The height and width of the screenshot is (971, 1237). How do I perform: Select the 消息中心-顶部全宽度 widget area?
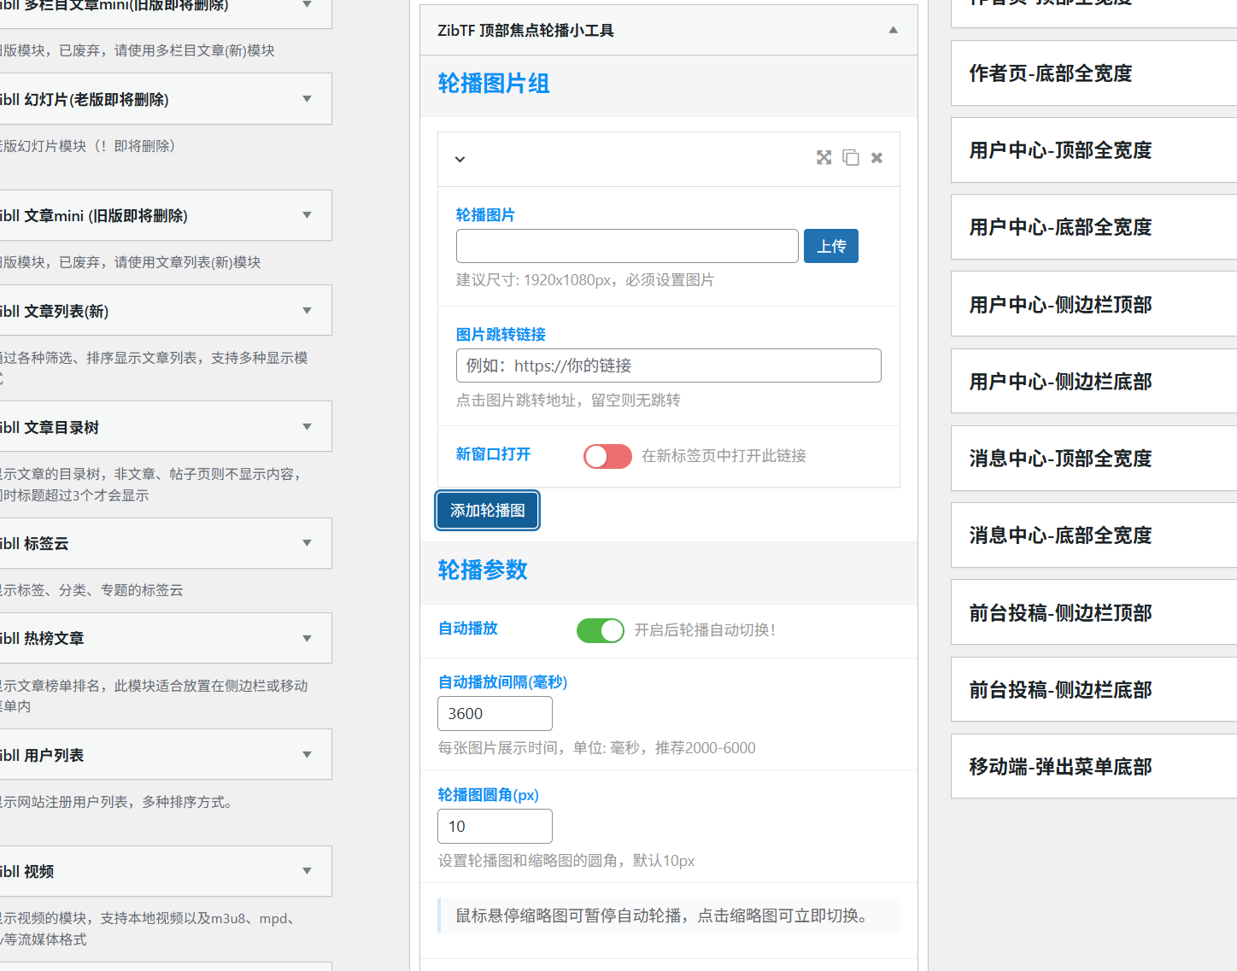tap(1093, 459)
